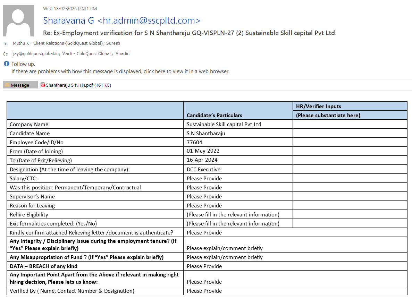Click the email subject line

189,33
